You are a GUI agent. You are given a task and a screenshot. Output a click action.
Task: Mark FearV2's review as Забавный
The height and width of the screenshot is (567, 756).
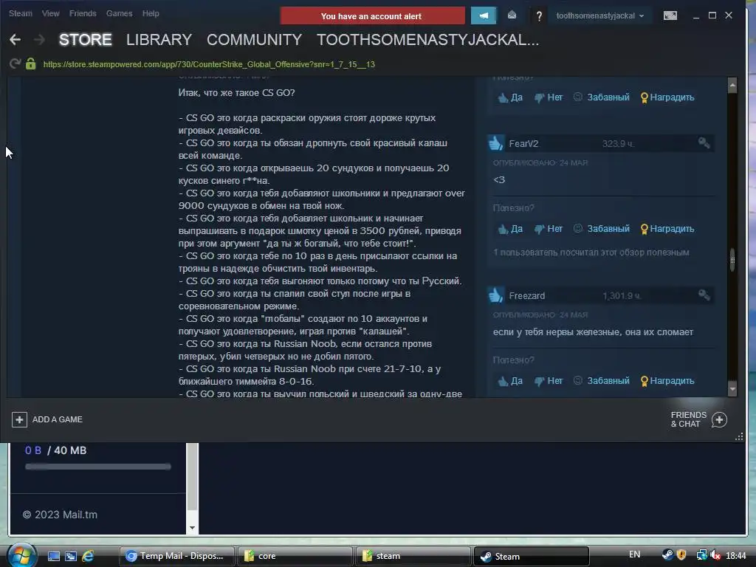click(602, 229)
